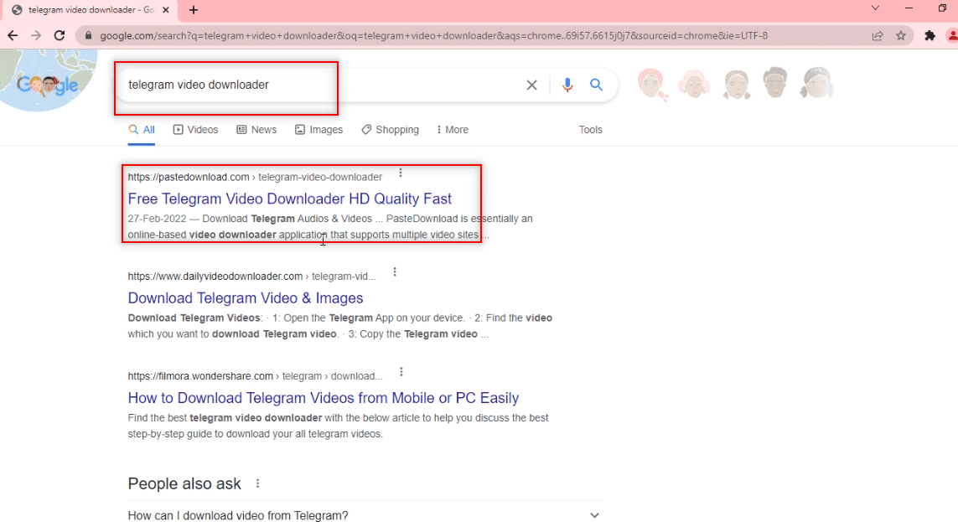The image size is (958, 522).
Task: Click the blue magnifier search button
Action: pyautogui.click(x=596, y=85)
